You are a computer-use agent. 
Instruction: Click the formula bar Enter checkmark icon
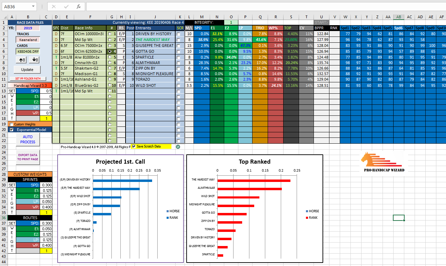point(66,7)
